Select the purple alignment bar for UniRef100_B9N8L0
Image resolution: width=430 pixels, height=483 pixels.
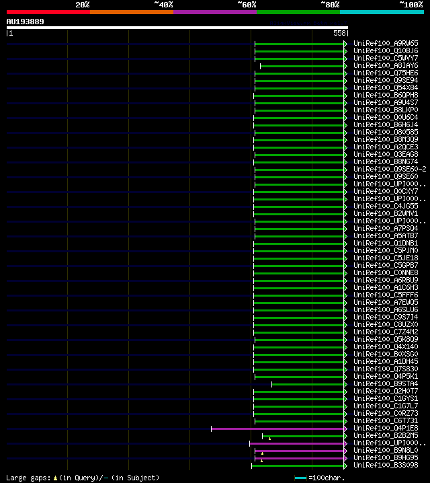tap(299, 451)
